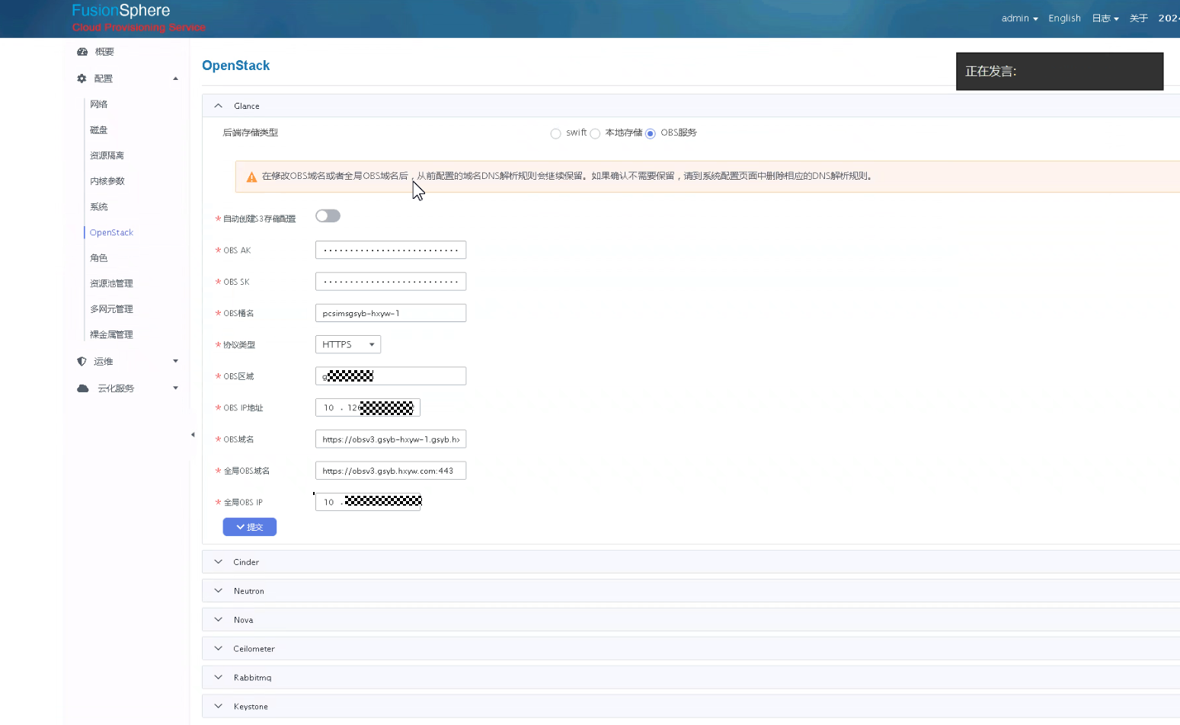Screen dimensions: 1180x725
Task: Click the OBS IP地址 input field
Action: [x=368, y=407]
